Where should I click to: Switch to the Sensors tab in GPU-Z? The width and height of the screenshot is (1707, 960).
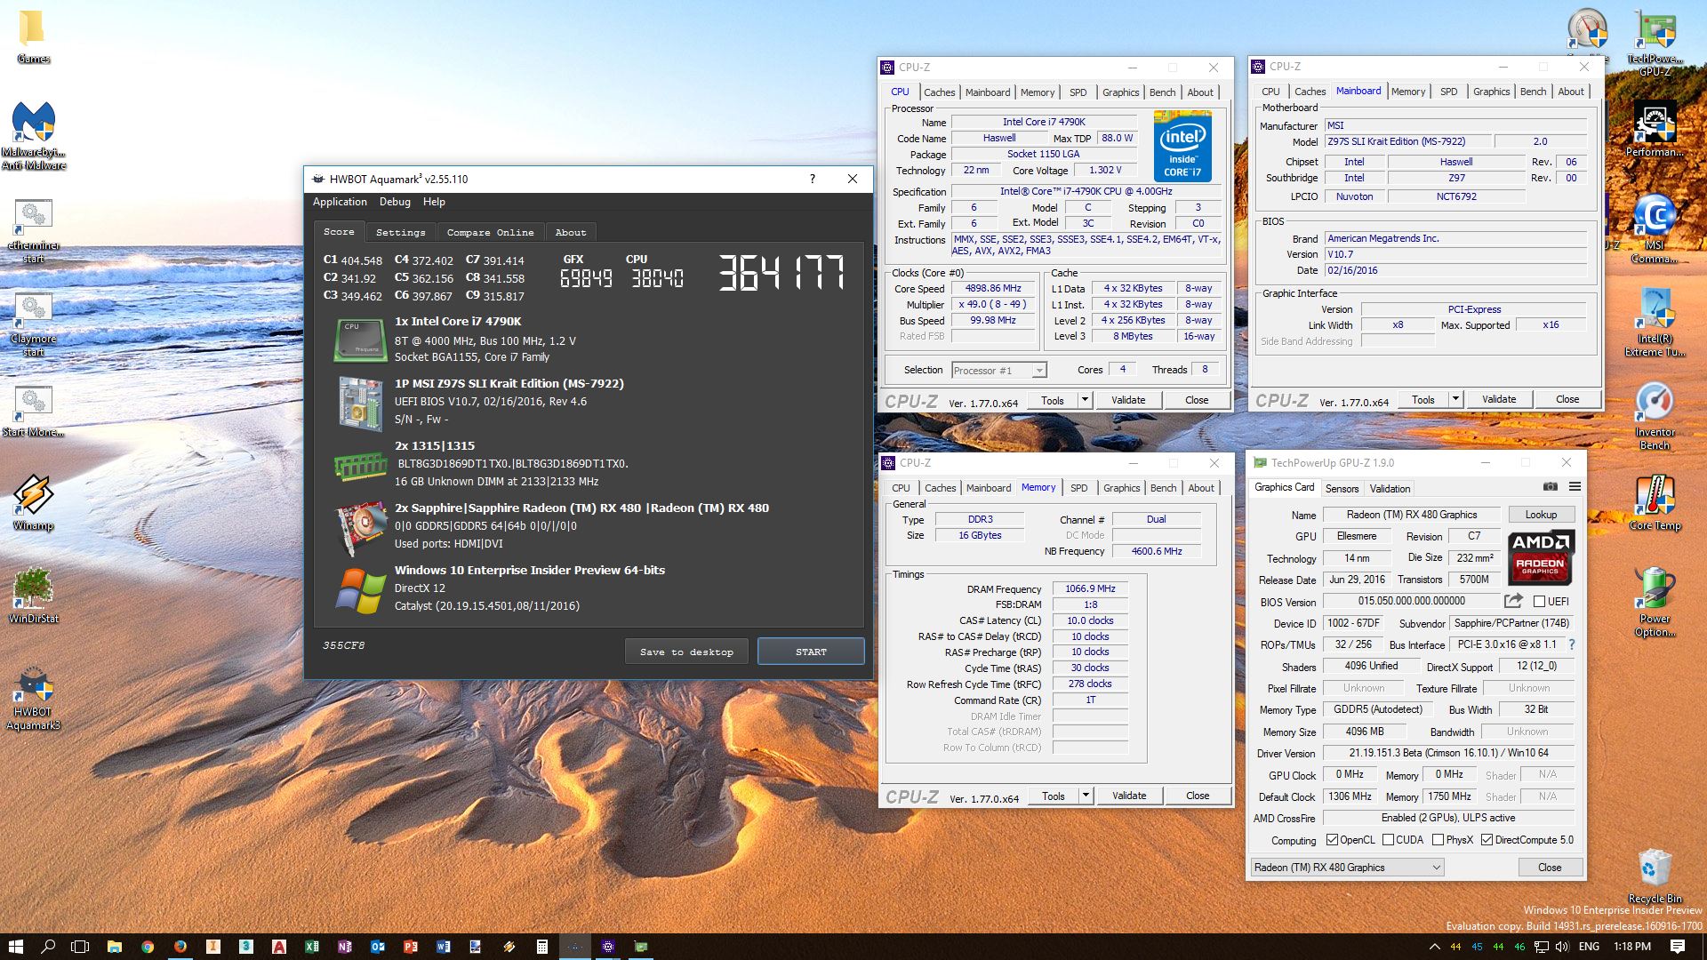pos(1342,489)
